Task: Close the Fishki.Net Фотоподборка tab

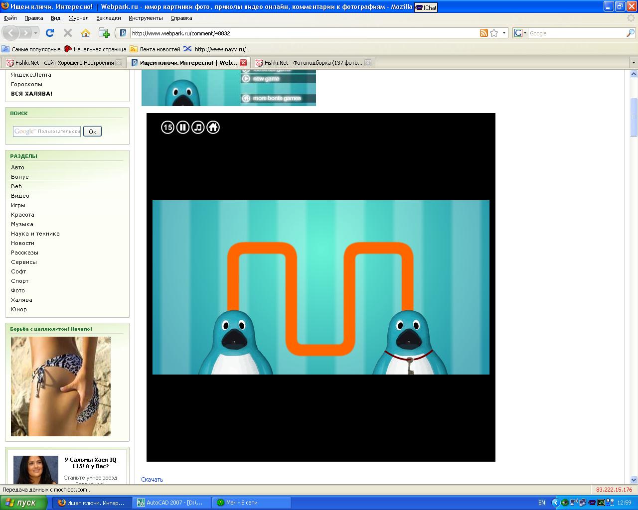Action: pos(368,63)
